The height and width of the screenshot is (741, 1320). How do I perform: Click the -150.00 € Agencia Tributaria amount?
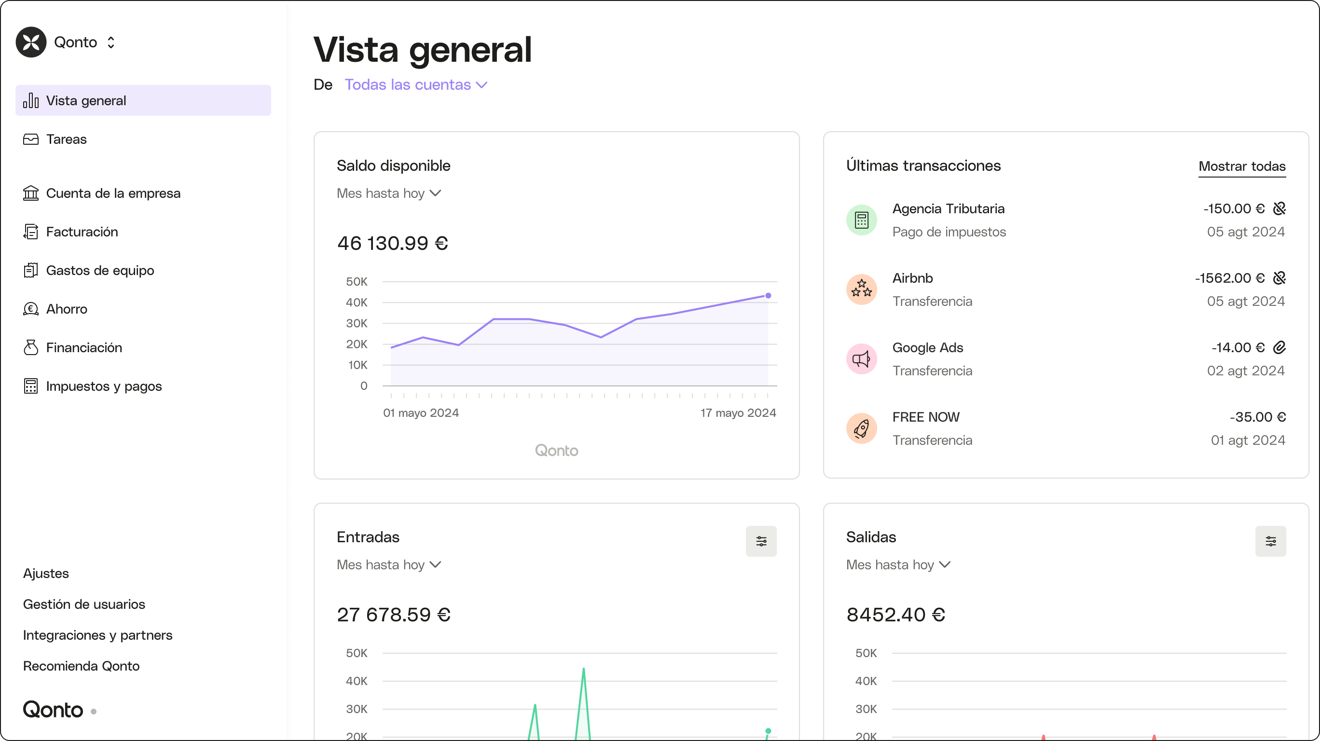(1234, 208)
